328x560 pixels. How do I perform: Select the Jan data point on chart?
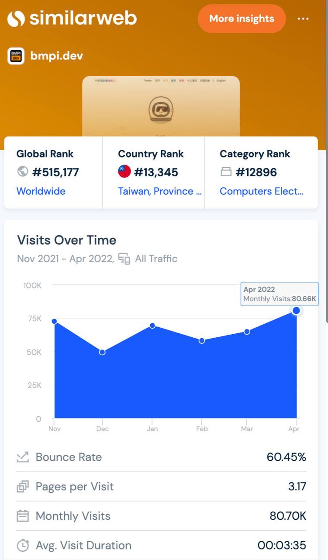point(152,325)
